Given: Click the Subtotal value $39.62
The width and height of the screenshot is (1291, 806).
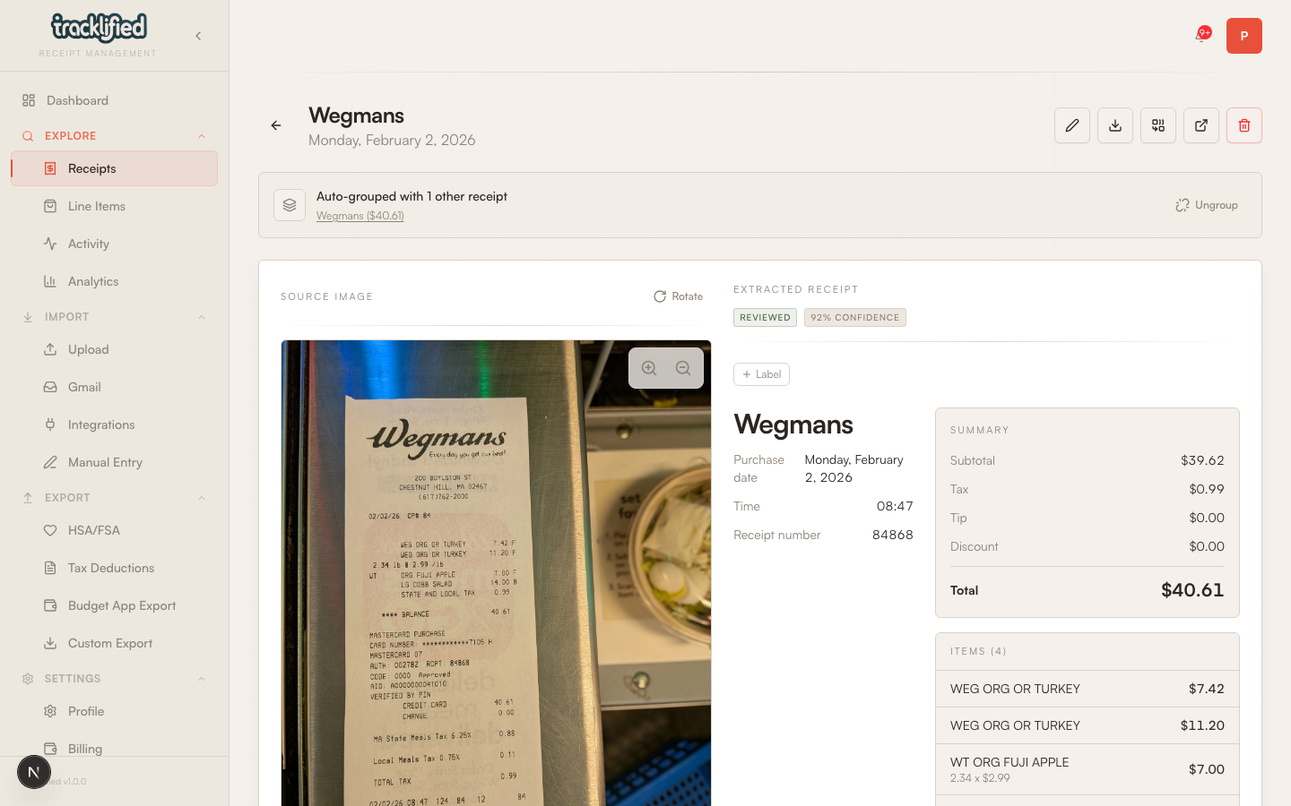Looking at the screenshot, I should click(x=1202, y=460).
